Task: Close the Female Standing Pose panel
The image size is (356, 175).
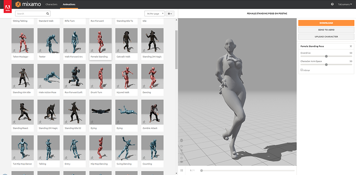Action: [351, 46]
